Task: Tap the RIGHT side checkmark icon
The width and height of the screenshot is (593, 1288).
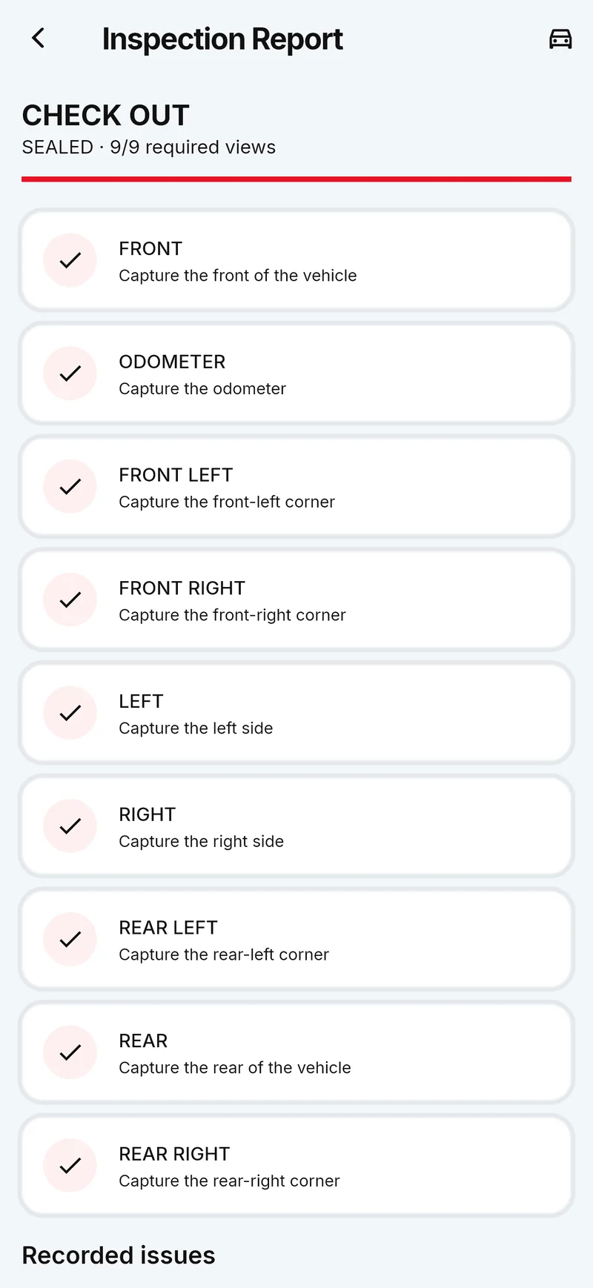Action: [x=70, y=826]
